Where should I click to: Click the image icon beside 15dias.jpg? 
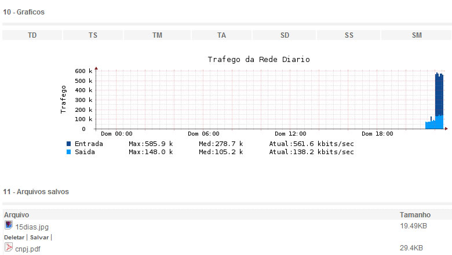(9, 225)
